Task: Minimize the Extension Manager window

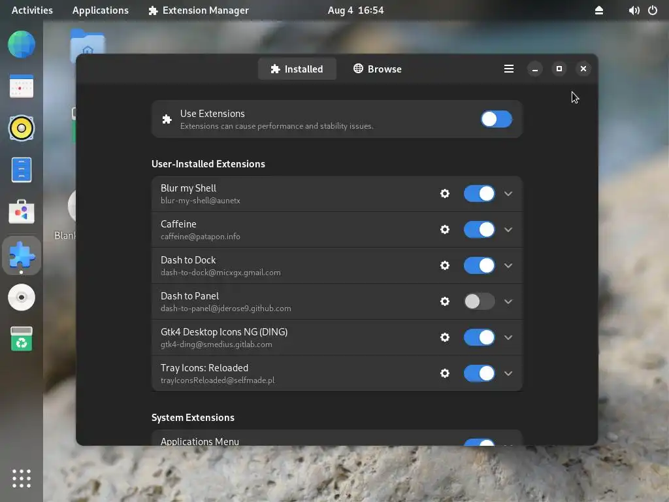Action: coord(534,69)
